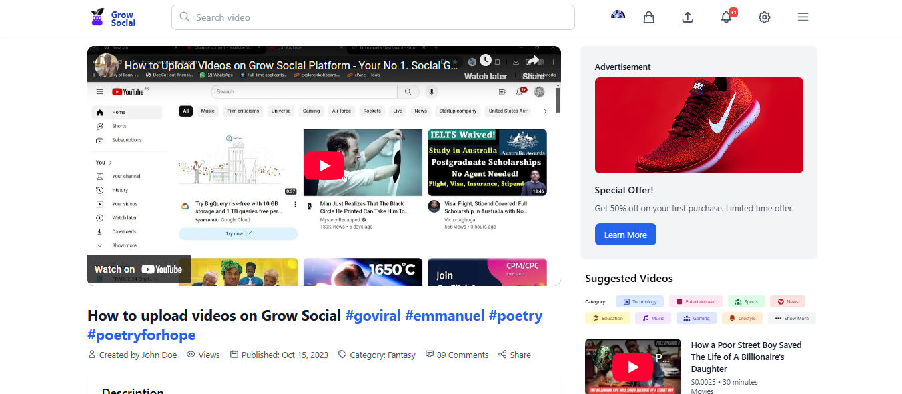Click Created by John Doe
The height and width of the screenshot is (394, 902).
133,355
